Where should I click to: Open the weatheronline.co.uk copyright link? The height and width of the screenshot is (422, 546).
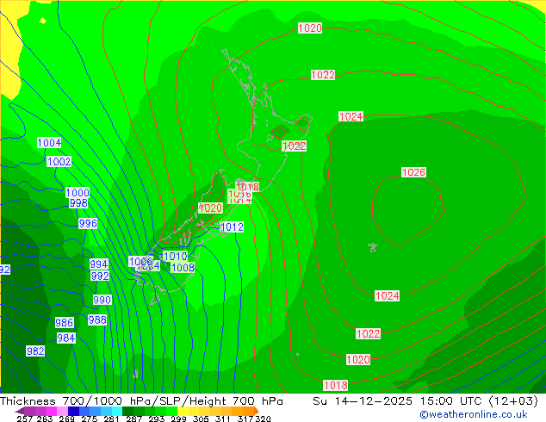pos(474,414)
